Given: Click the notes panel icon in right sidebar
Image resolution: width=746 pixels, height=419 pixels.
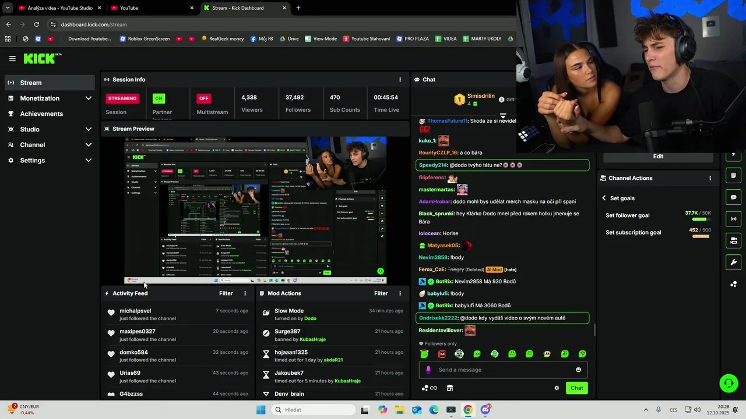Looking at the screenshot, I should pos(733,176).
